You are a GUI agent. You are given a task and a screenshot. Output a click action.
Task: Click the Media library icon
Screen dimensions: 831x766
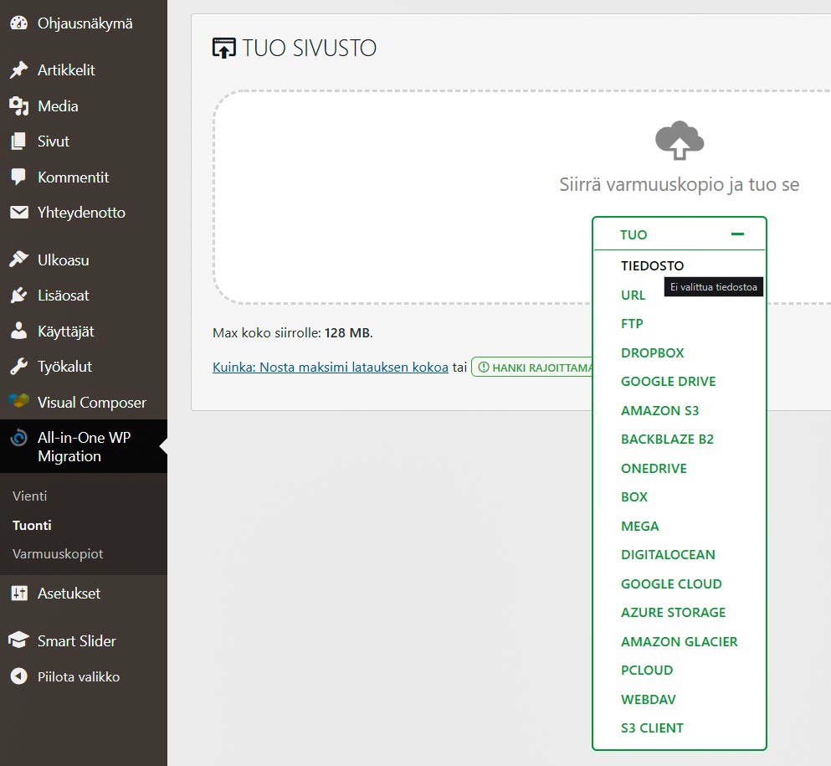pyautogui.click(x=19, y=106)
